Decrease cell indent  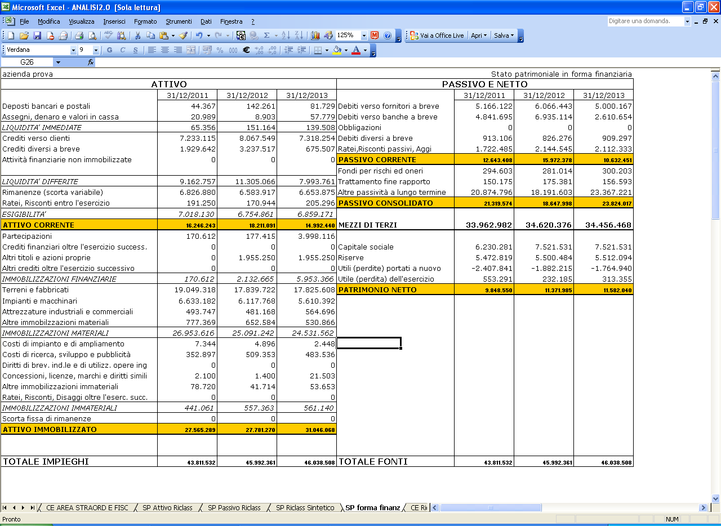(289, 50)
